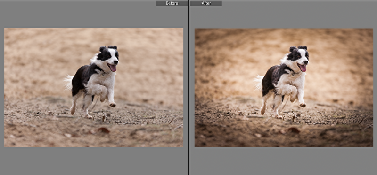Image resolution: width=377 pixels, height=175 pixels.
Task: Select the Before preview photo
Action: (x=94, y=87)
